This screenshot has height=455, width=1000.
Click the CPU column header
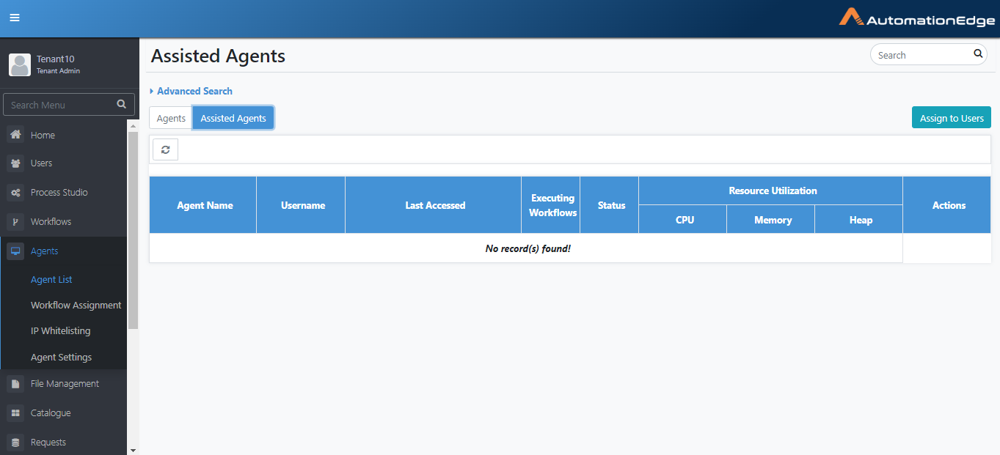(685, 220)
